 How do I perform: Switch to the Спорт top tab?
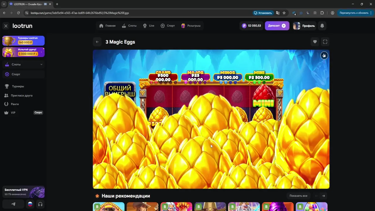point(168,26)
